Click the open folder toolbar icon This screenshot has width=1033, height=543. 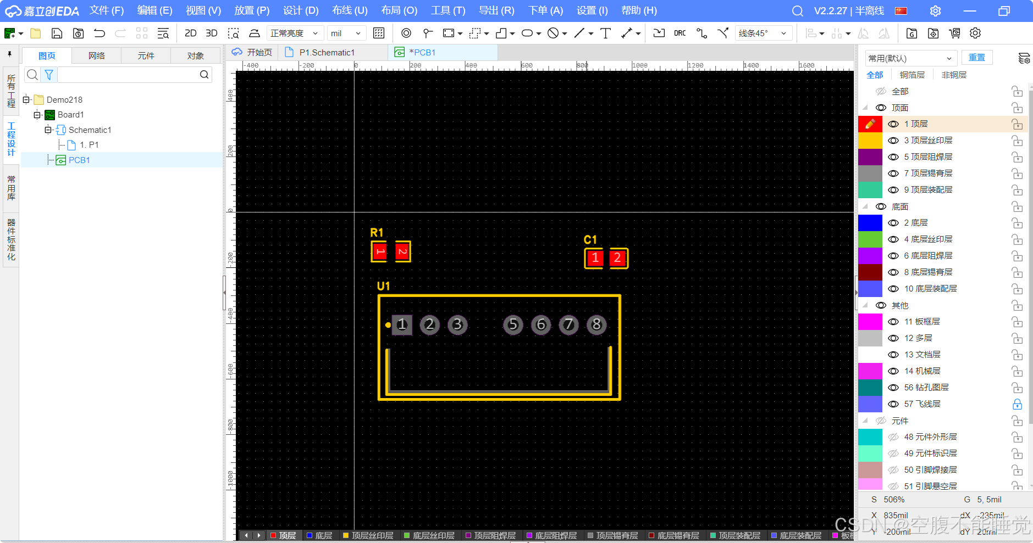click(x=36, y=33)
